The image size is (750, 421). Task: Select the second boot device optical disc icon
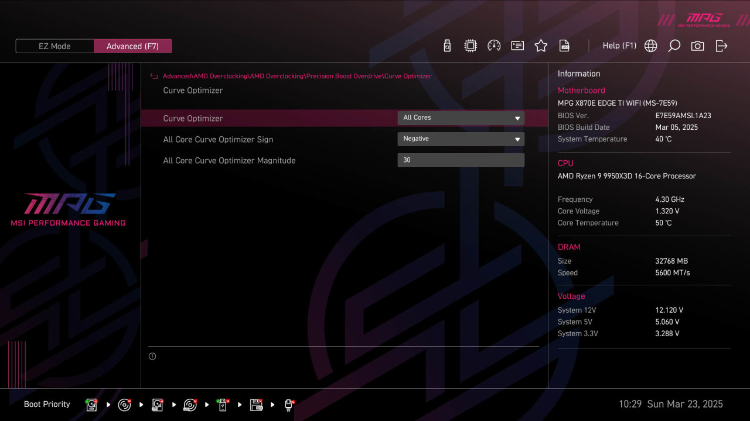(x=124, y=405)
